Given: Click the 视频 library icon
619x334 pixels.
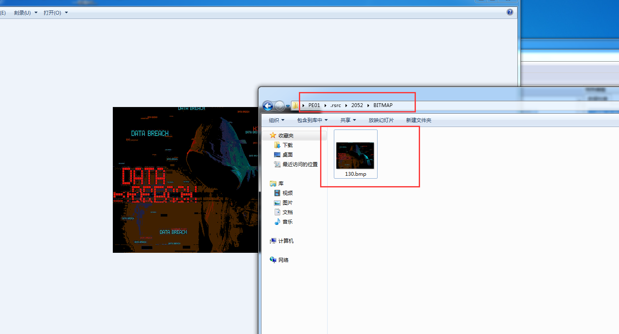Looking at the screenshot, I should (277, 193).
